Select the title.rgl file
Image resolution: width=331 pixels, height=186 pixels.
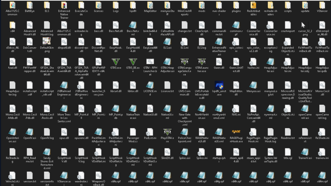click(288, 152)
